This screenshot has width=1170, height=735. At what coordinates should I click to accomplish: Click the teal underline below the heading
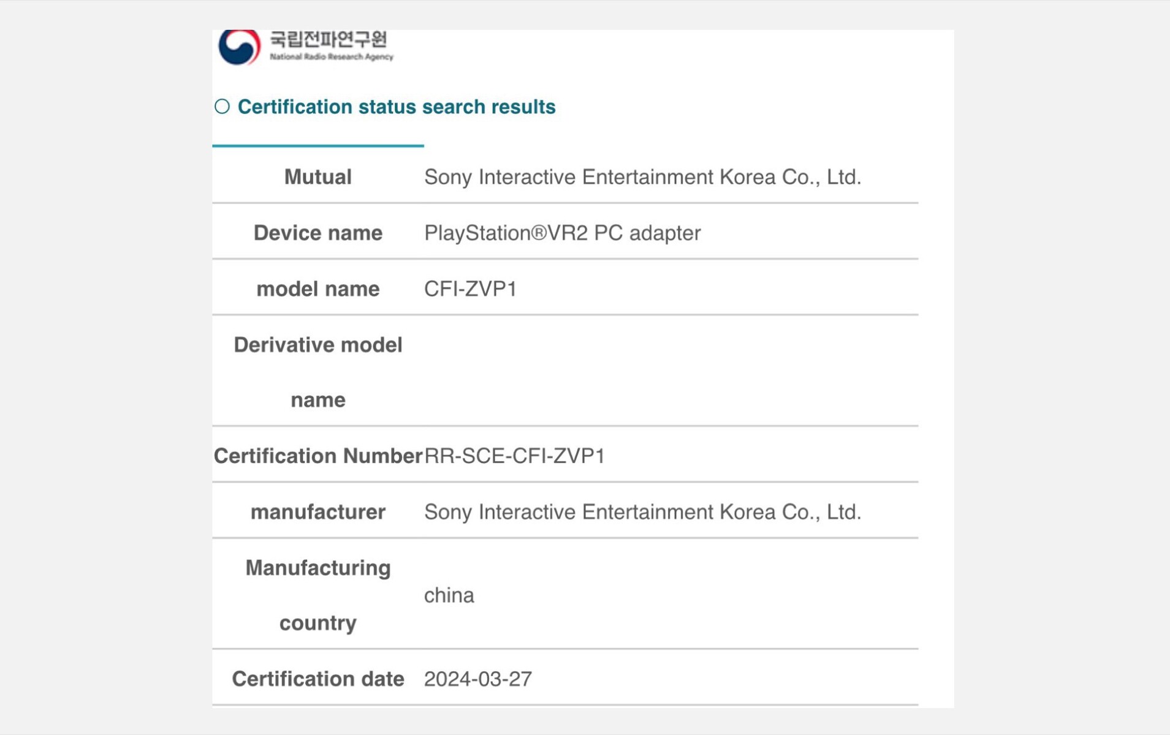317,146
